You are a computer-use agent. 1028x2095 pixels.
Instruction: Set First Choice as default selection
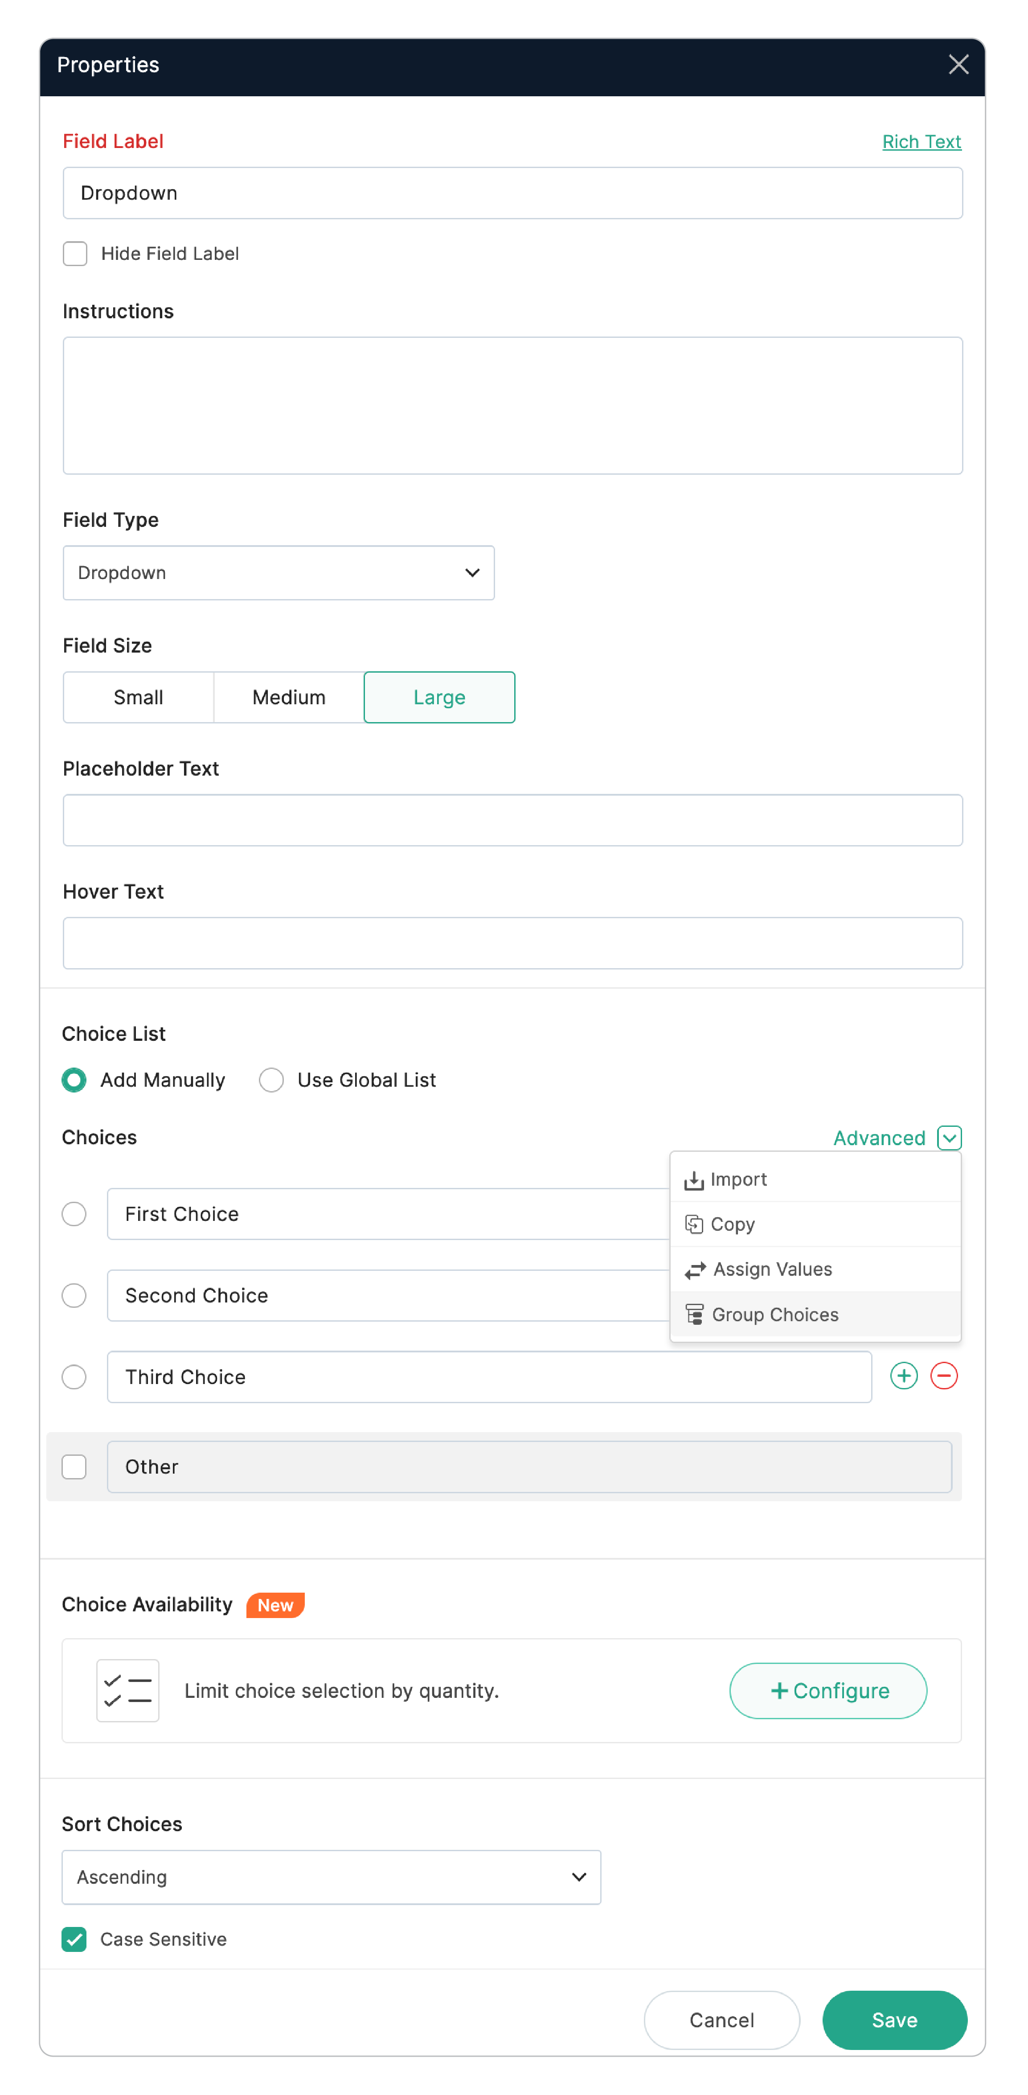click(x=74, y=1213)
